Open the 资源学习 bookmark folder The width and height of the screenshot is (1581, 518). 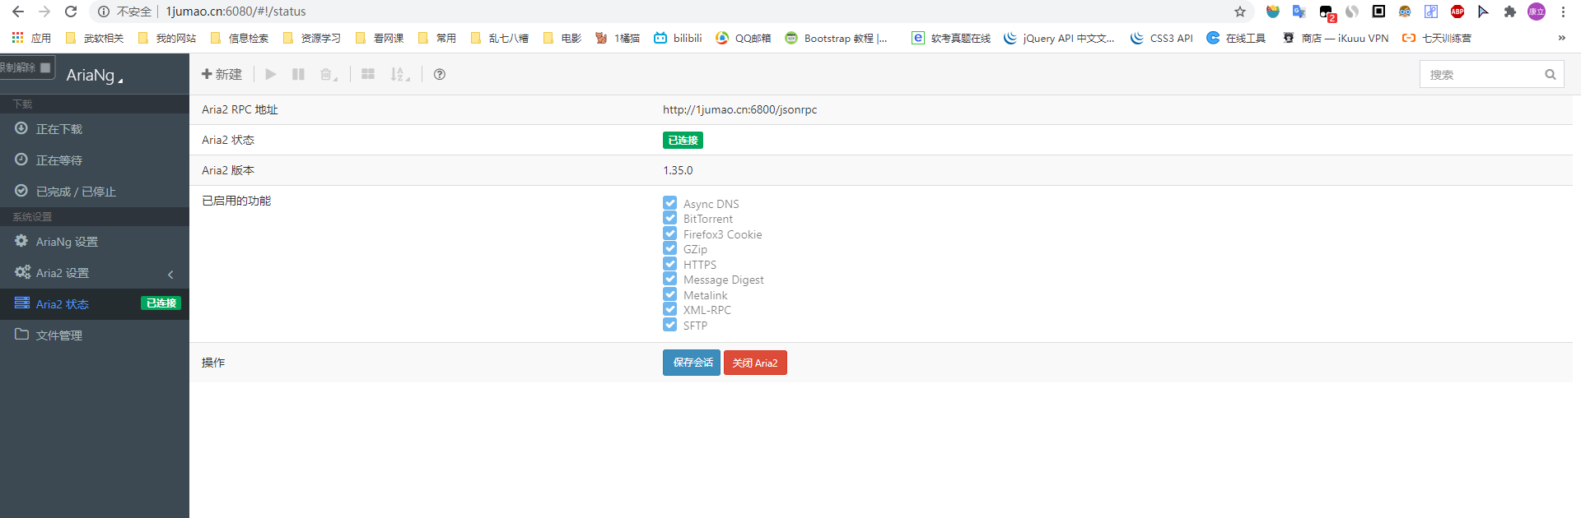point(311,38)
